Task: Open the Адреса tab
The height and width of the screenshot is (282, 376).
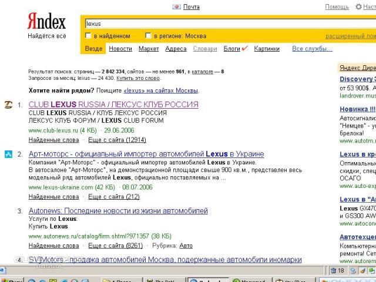Action: [176, 49]
